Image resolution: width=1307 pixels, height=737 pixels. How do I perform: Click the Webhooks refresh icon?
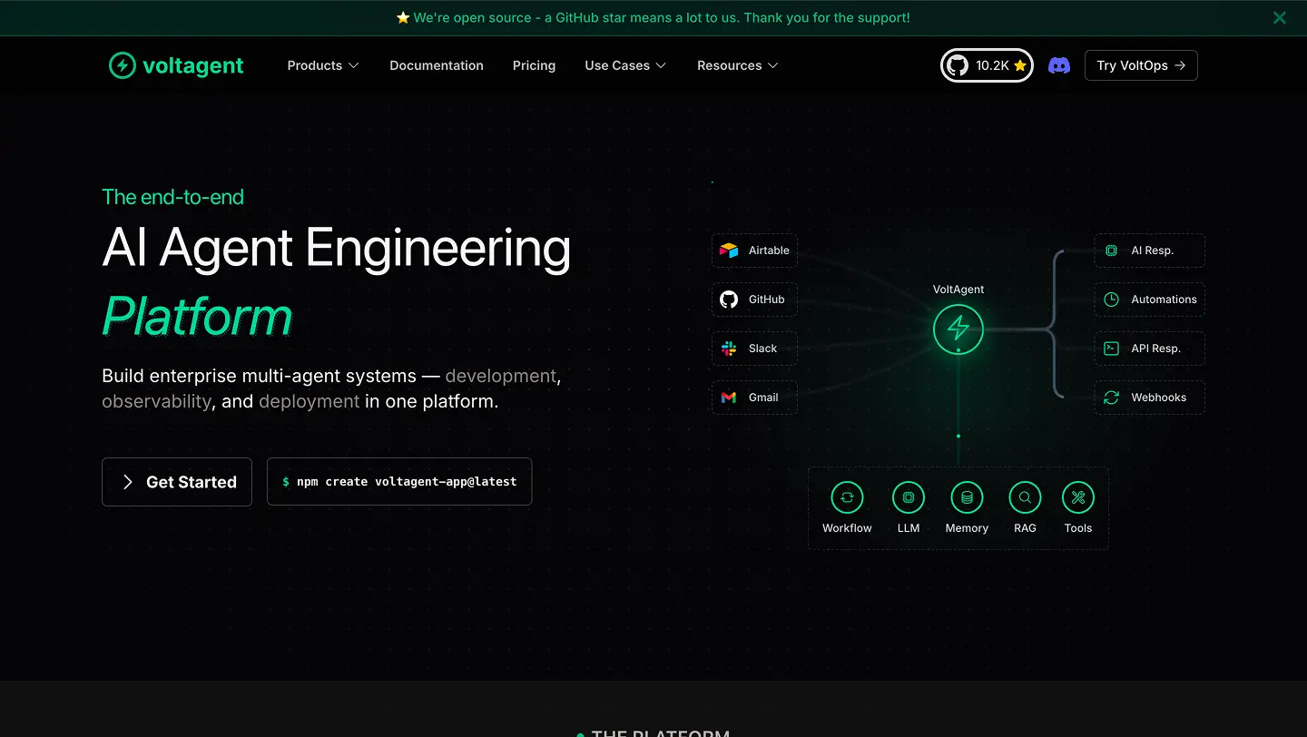[x=1111, y=398]
